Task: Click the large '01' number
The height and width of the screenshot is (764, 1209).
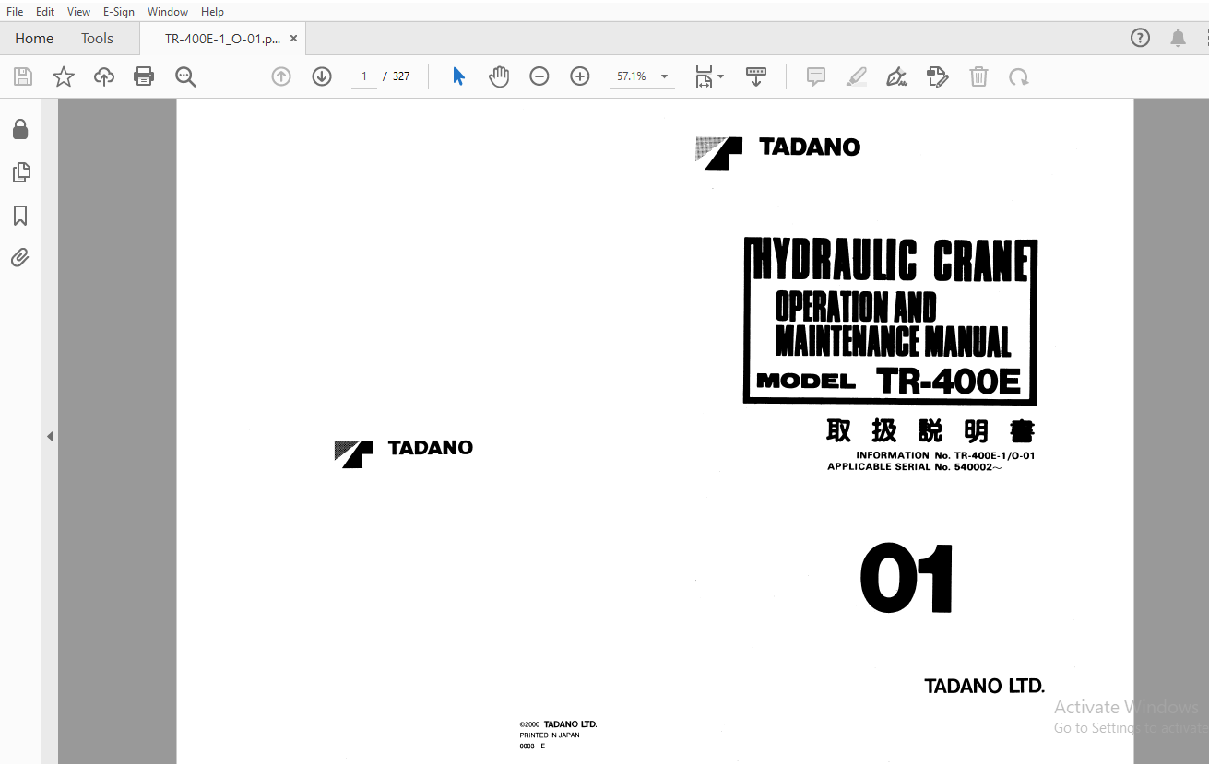Action: click(907, 579)
